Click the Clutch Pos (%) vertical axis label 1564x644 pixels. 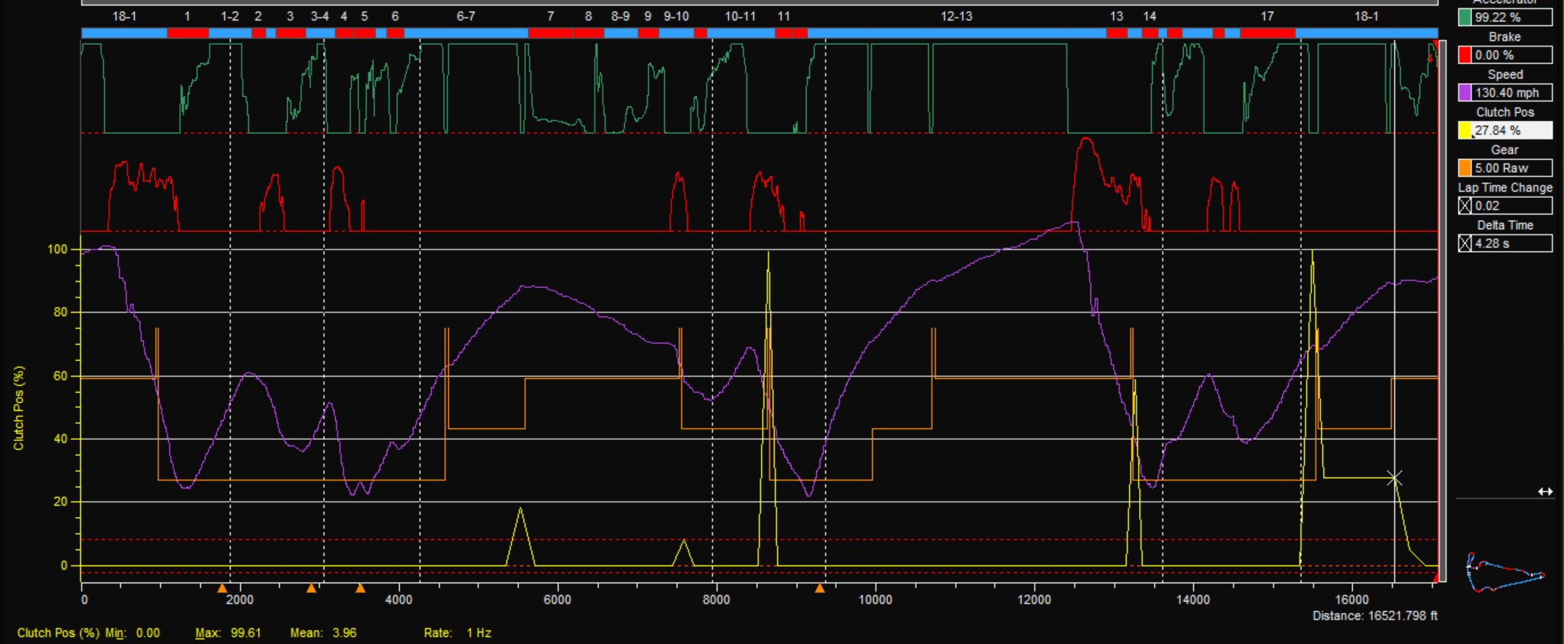tap(19, 408)
